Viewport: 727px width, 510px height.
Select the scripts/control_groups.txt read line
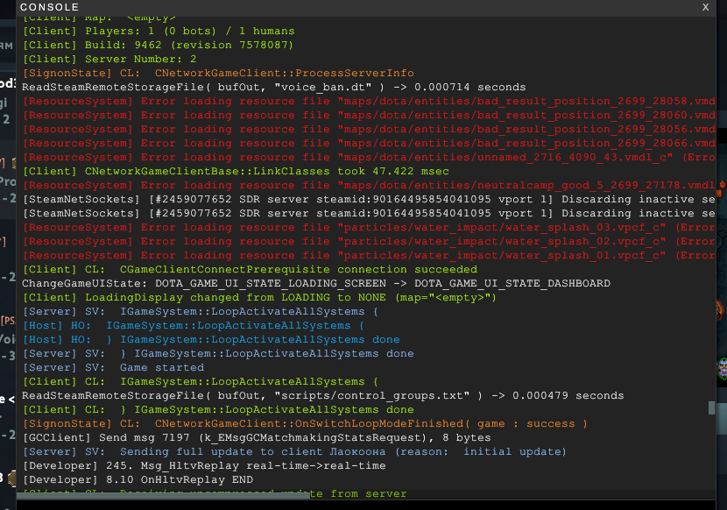[x=322, y=396]
